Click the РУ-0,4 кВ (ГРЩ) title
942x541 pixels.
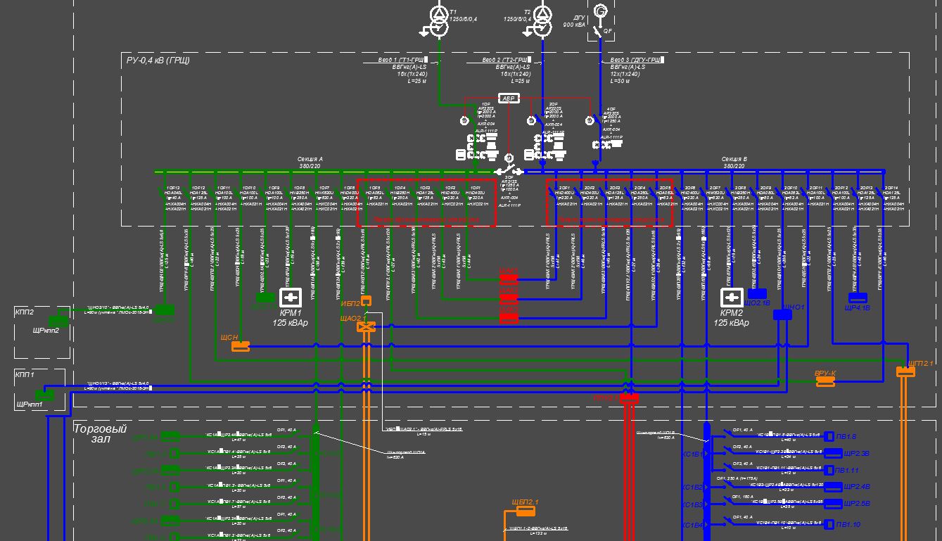[158, 61]
